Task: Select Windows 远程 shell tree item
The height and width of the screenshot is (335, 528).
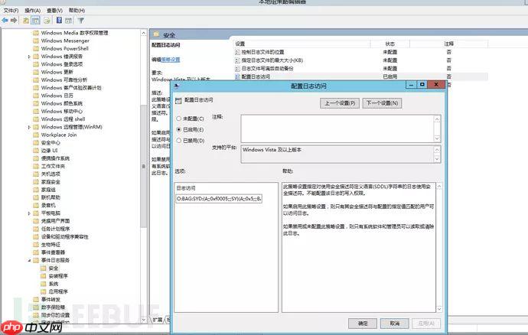Action: [x=63, y=119]
